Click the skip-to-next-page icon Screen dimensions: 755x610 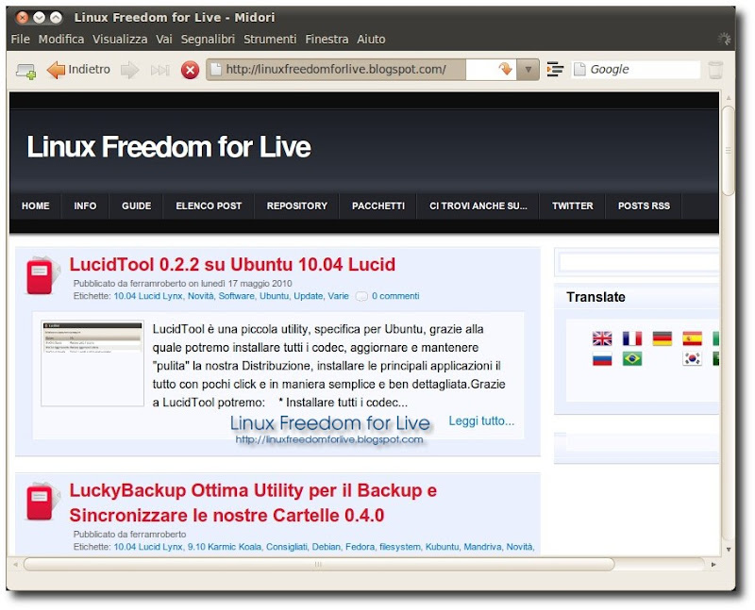pyautogui.click(x=159, y=70)
